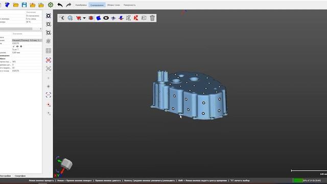Open the dropdown arrow beside red splatter tool

(84, 18)
